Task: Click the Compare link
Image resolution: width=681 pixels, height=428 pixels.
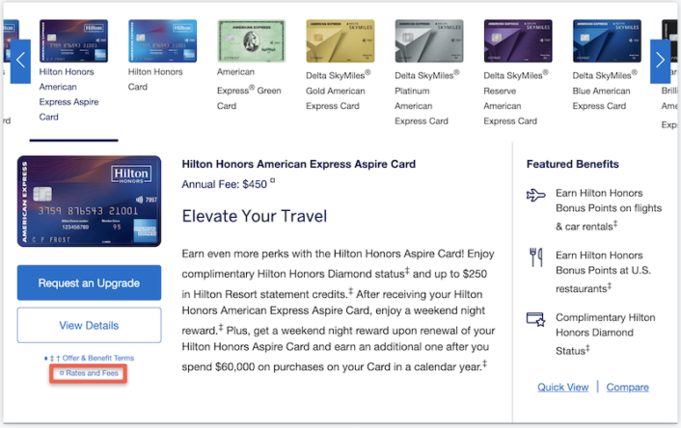Action: click(627, 388)
